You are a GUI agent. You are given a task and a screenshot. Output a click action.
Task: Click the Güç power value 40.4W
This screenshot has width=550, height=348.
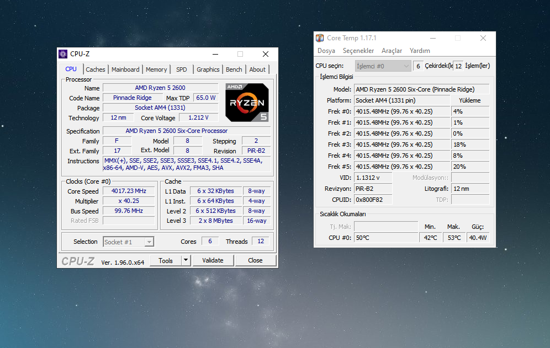tap(478, 238)
